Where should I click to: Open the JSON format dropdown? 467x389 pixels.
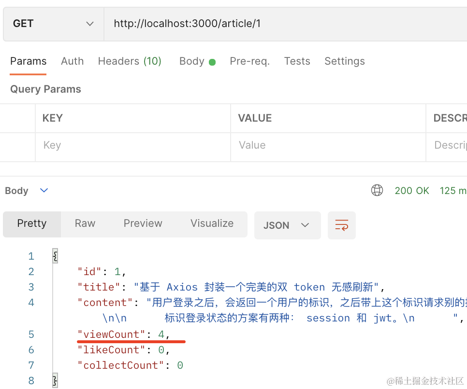[x=287, y=225]
